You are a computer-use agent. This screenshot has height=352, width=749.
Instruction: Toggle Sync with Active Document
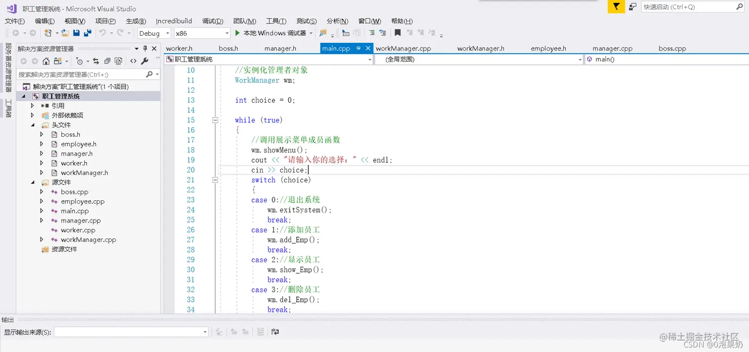pyautogui.click(x=96, y=61)
